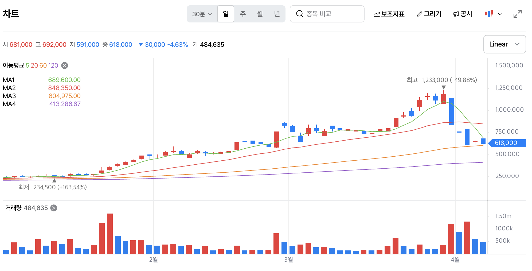Select the 년 yearly tab

[277, 14]
